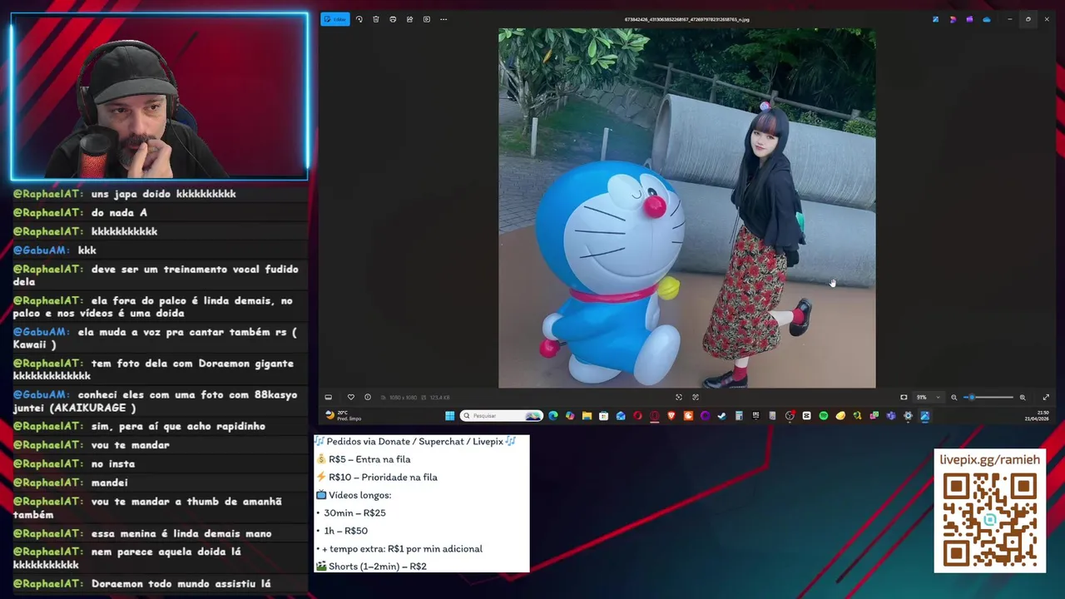This screenshot has width=1065, height=599.
Task: Click the streamer webcam feed
Action: 159,97
